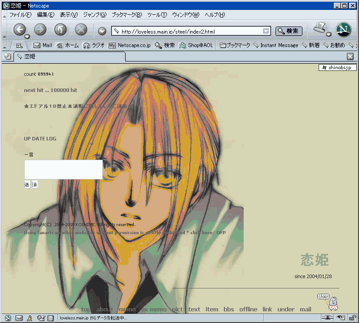Close the current tab with the X button
Viewport: 359px width, 323px height.
350,57
